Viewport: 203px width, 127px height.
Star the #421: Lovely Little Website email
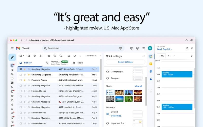[x=25, y=86]
